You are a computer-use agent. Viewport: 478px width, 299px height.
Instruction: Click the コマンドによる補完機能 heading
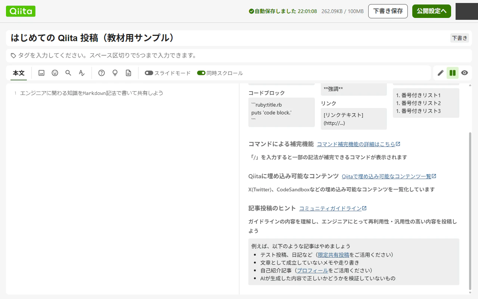[x=281, y=144]
